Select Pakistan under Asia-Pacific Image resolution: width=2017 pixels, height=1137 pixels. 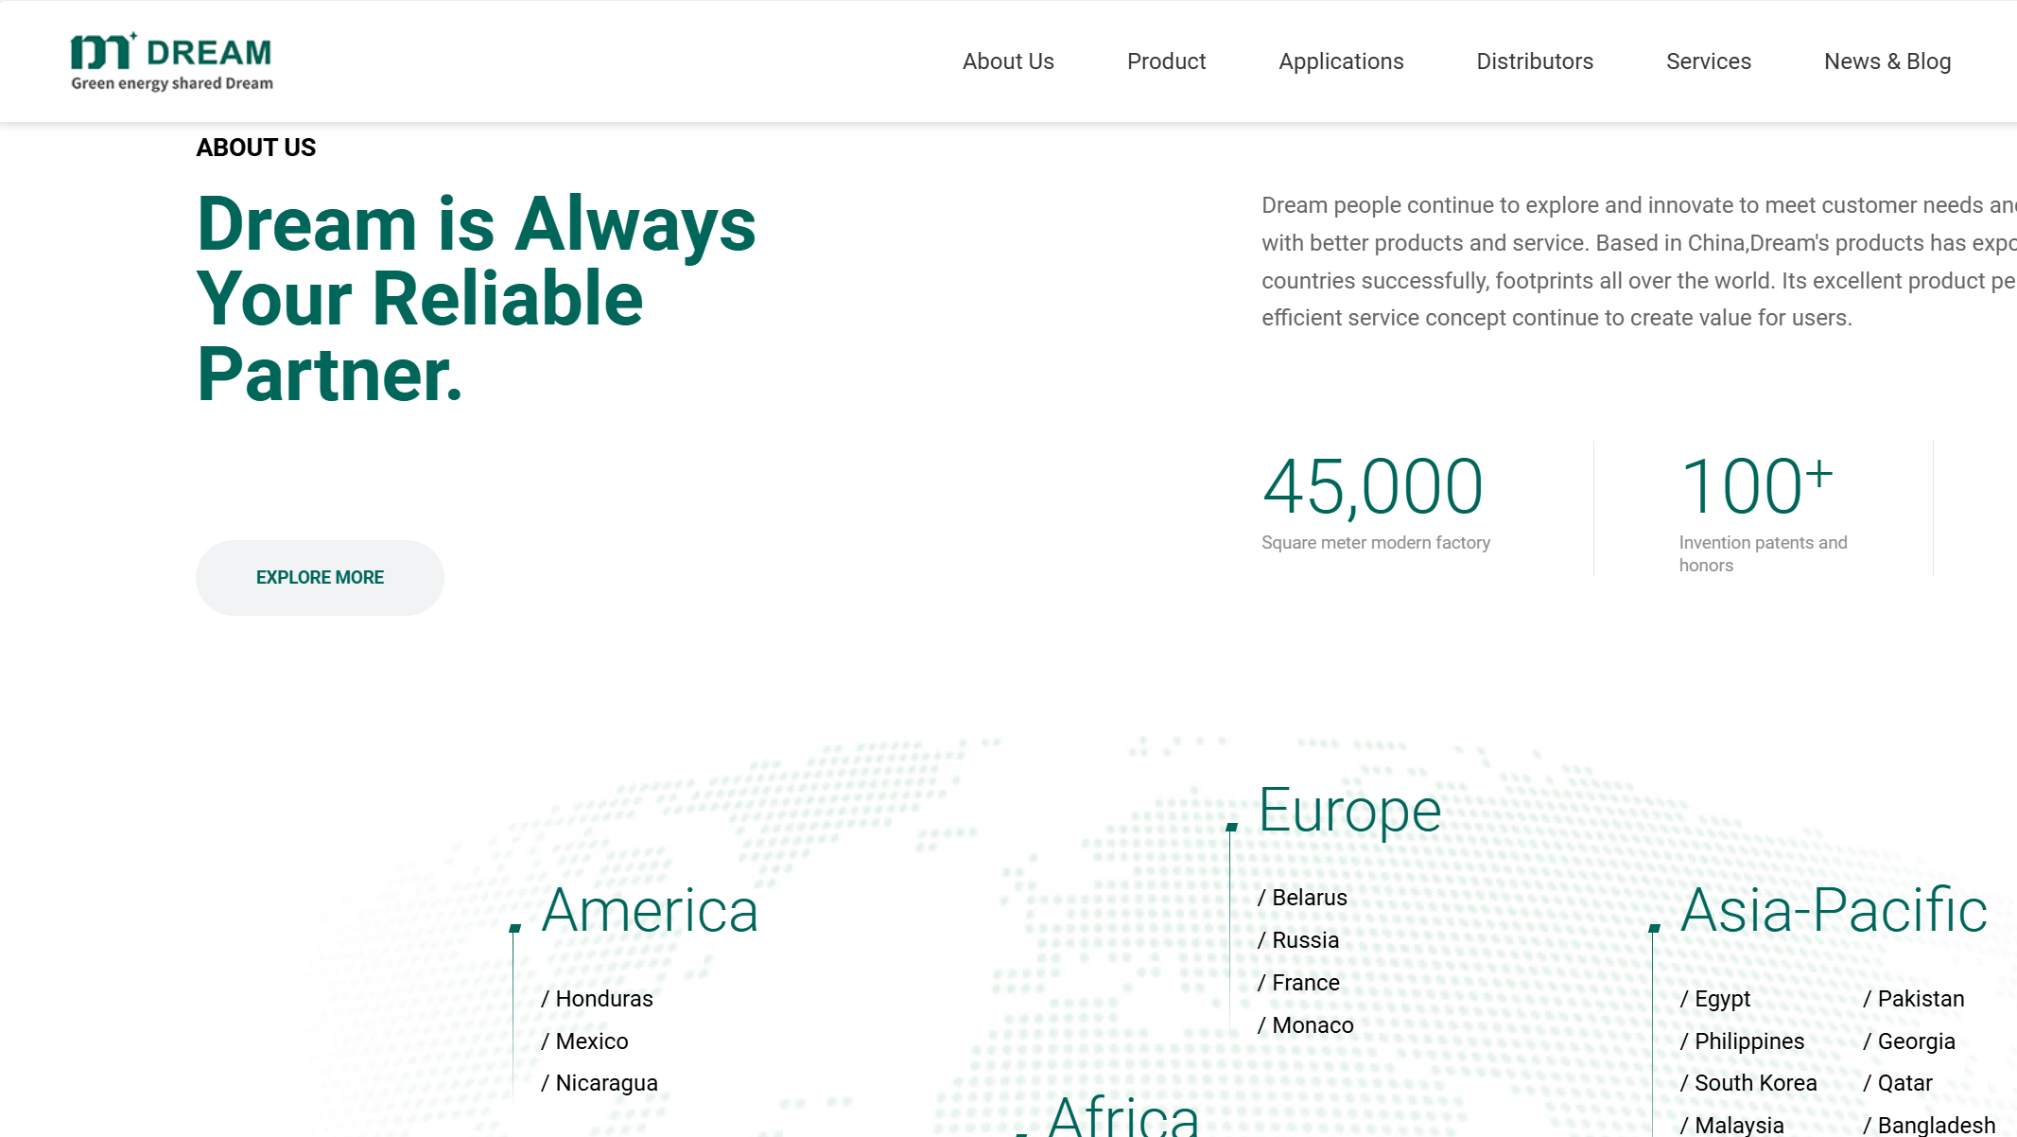point(1920,999)
